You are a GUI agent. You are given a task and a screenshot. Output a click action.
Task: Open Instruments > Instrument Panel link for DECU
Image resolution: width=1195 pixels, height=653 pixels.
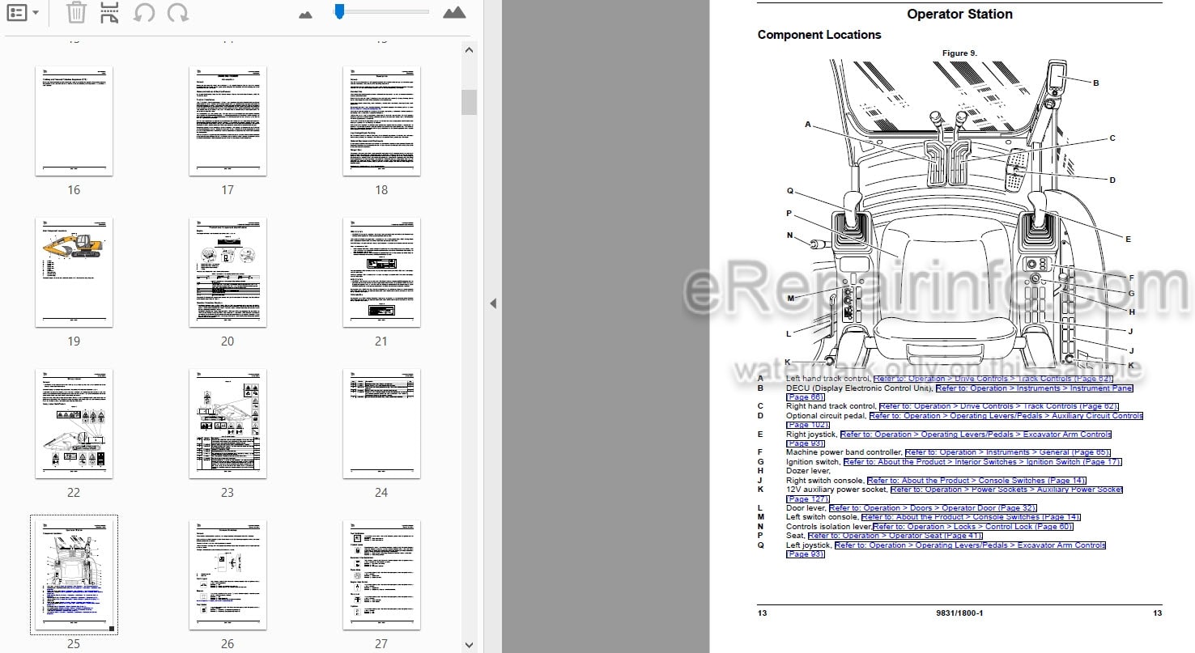[x=1034, y=388]
